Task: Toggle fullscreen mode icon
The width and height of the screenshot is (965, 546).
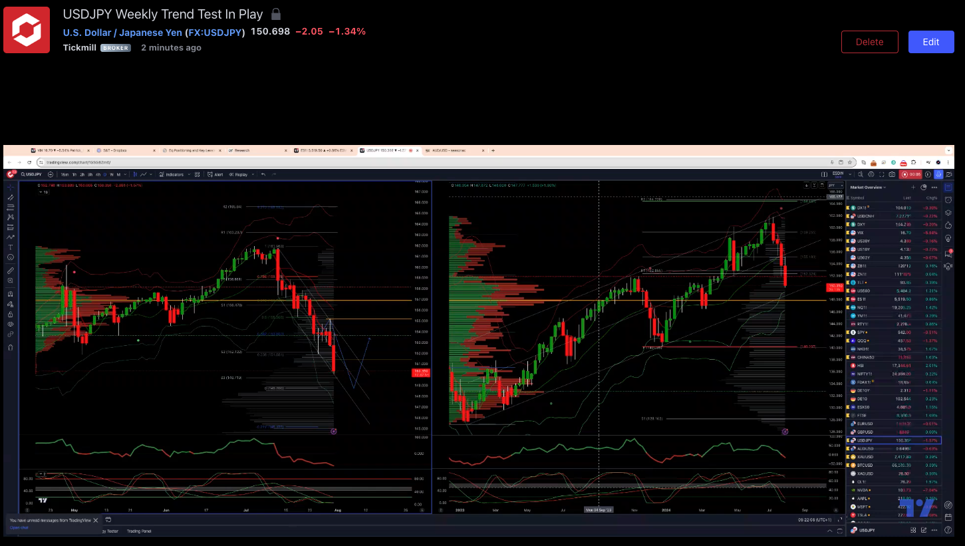Action: point(882,174)
